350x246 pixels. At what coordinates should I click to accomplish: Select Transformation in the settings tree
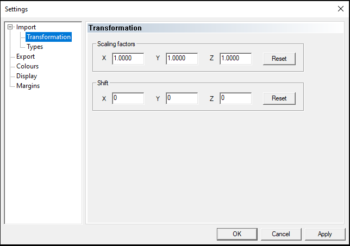(x=48, y=37)
